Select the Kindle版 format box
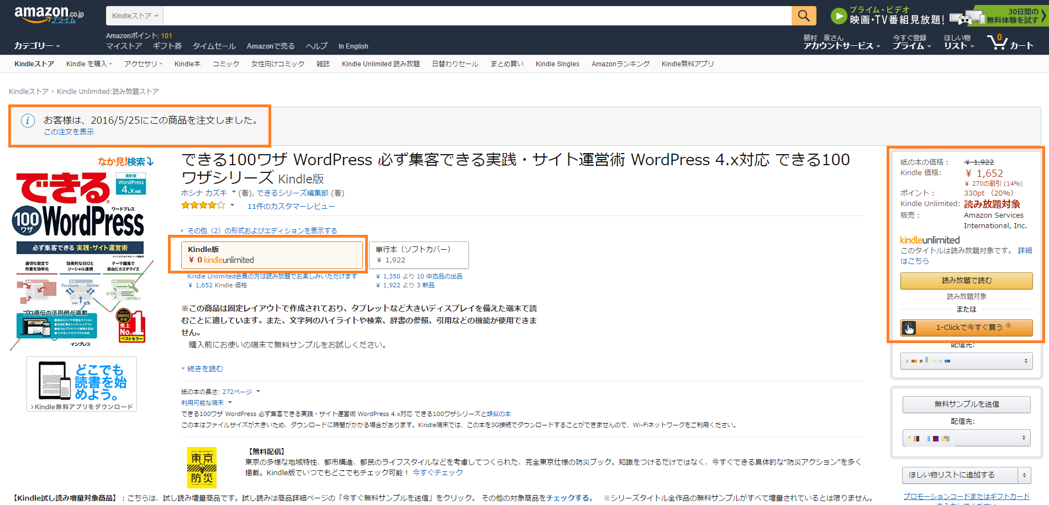The width and height of the screenshot is (1049, 505). (272, 255)
